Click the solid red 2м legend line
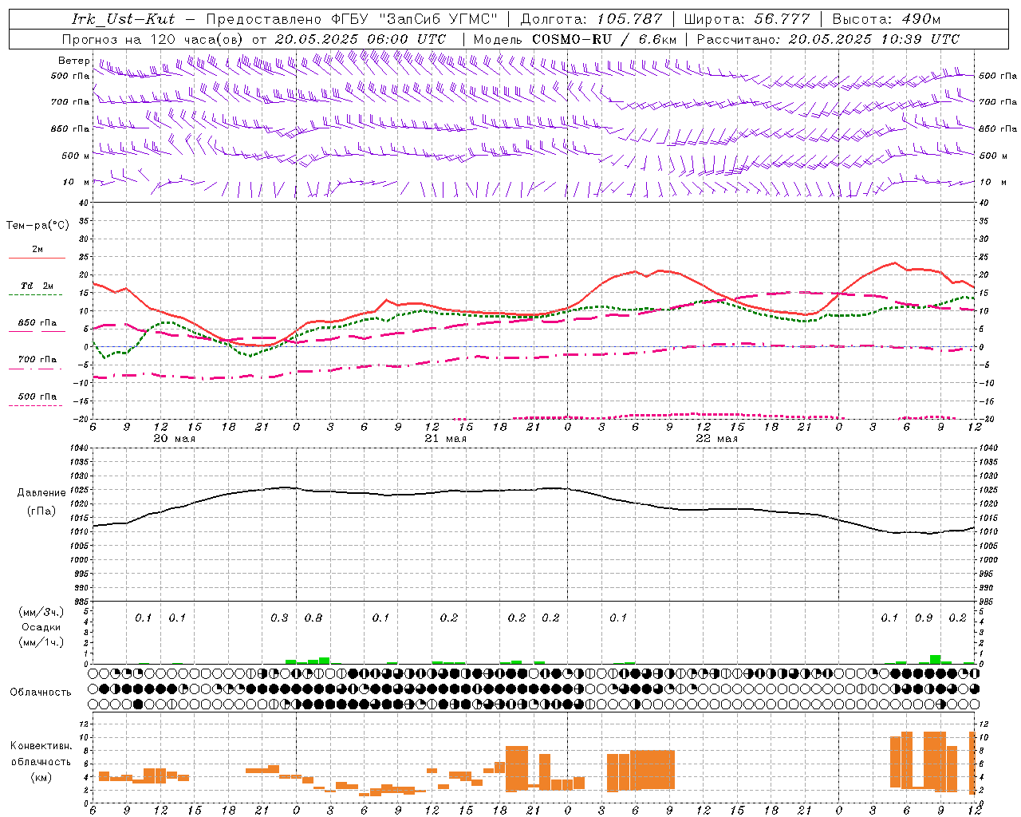The height and width of the screenshot is (817, 1021). click(x=37, y=258)
